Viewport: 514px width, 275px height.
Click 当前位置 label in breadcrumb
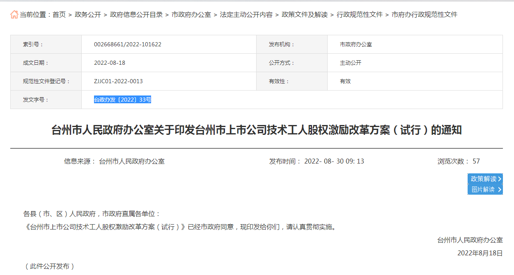pyautogui.click(x=36, y=15)
